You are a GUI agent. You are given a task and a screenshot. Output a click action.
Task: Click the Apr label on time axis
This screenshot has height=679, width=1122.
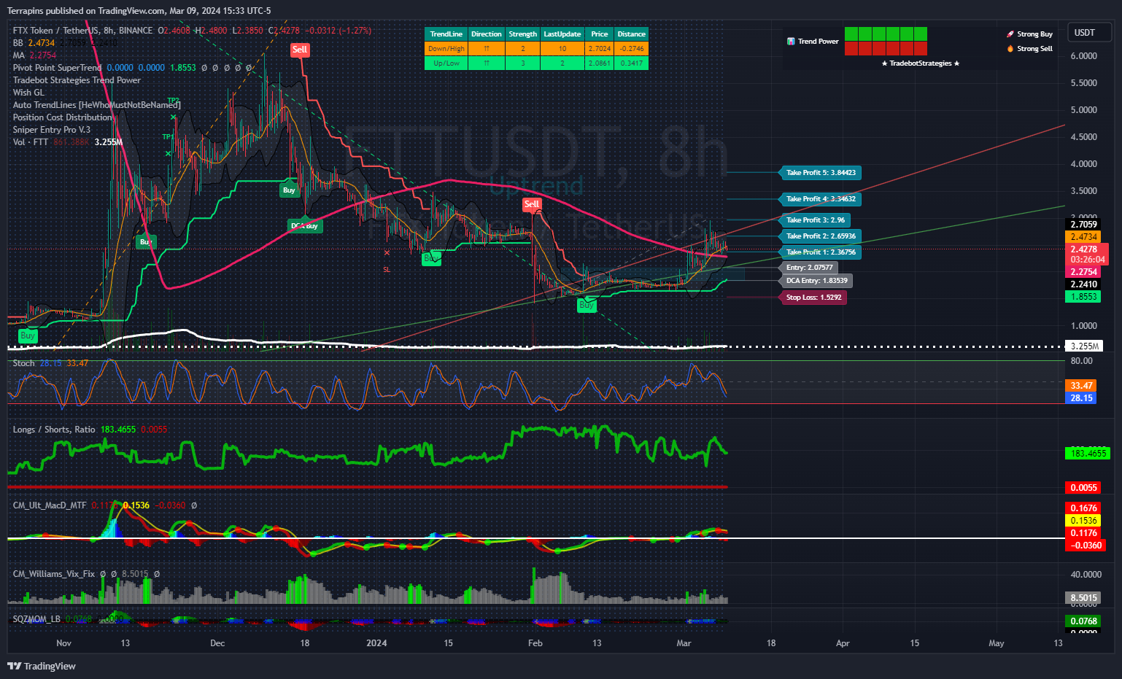(843, 643)
